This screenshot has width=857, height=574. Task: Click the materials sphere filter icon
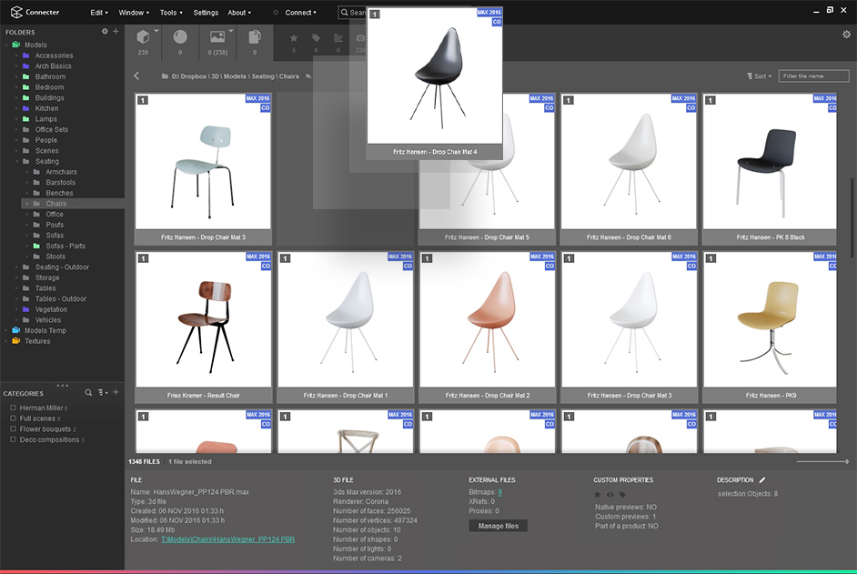180,37
